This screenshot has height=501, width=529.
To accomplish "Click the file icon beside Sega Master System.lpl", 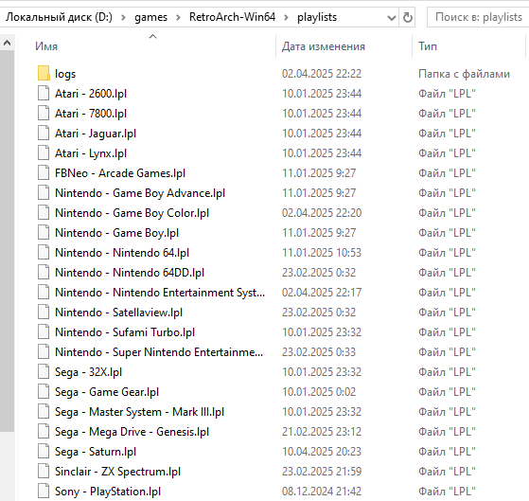I will (x=44, y=412).
